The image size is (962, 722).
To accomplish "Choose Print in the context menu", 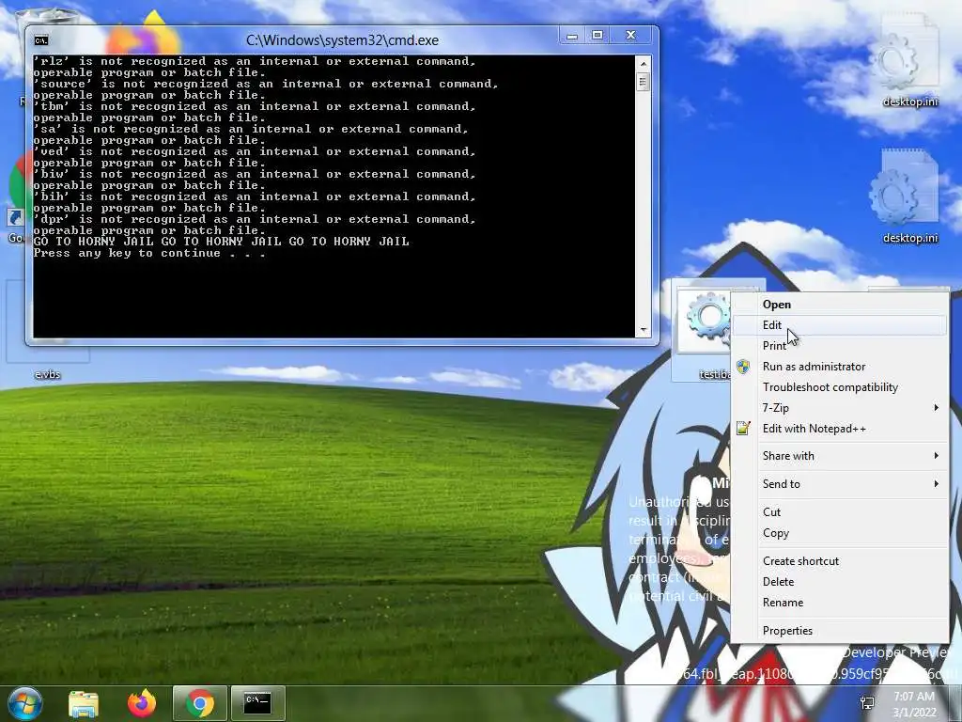I will pos(839,346).
